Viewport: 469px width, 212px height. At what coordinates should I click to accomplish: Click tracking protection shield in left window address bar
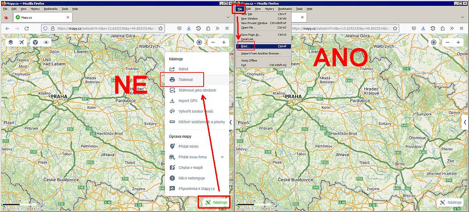pyautogui.click(x=46, y=28)
